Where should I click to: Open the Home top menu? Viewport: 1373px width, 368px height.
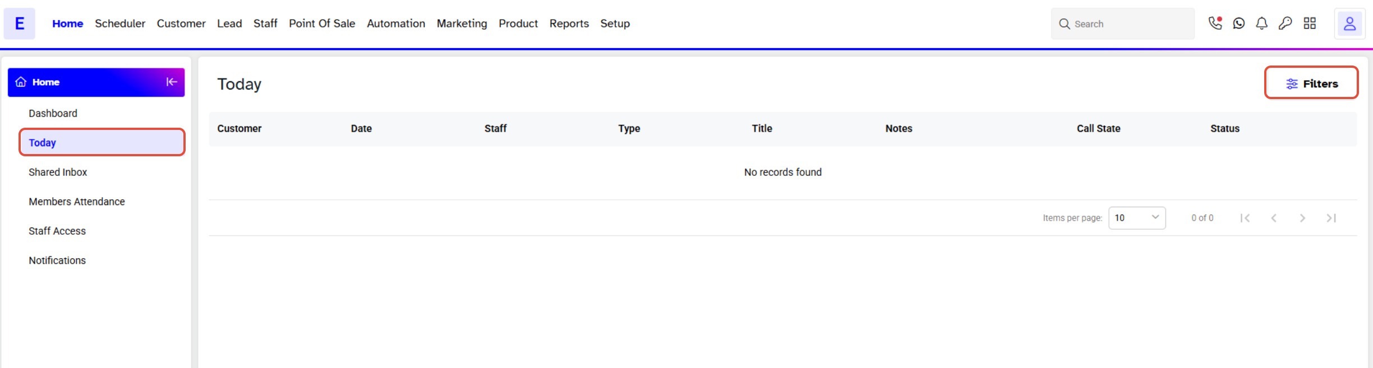pos(68,24)
